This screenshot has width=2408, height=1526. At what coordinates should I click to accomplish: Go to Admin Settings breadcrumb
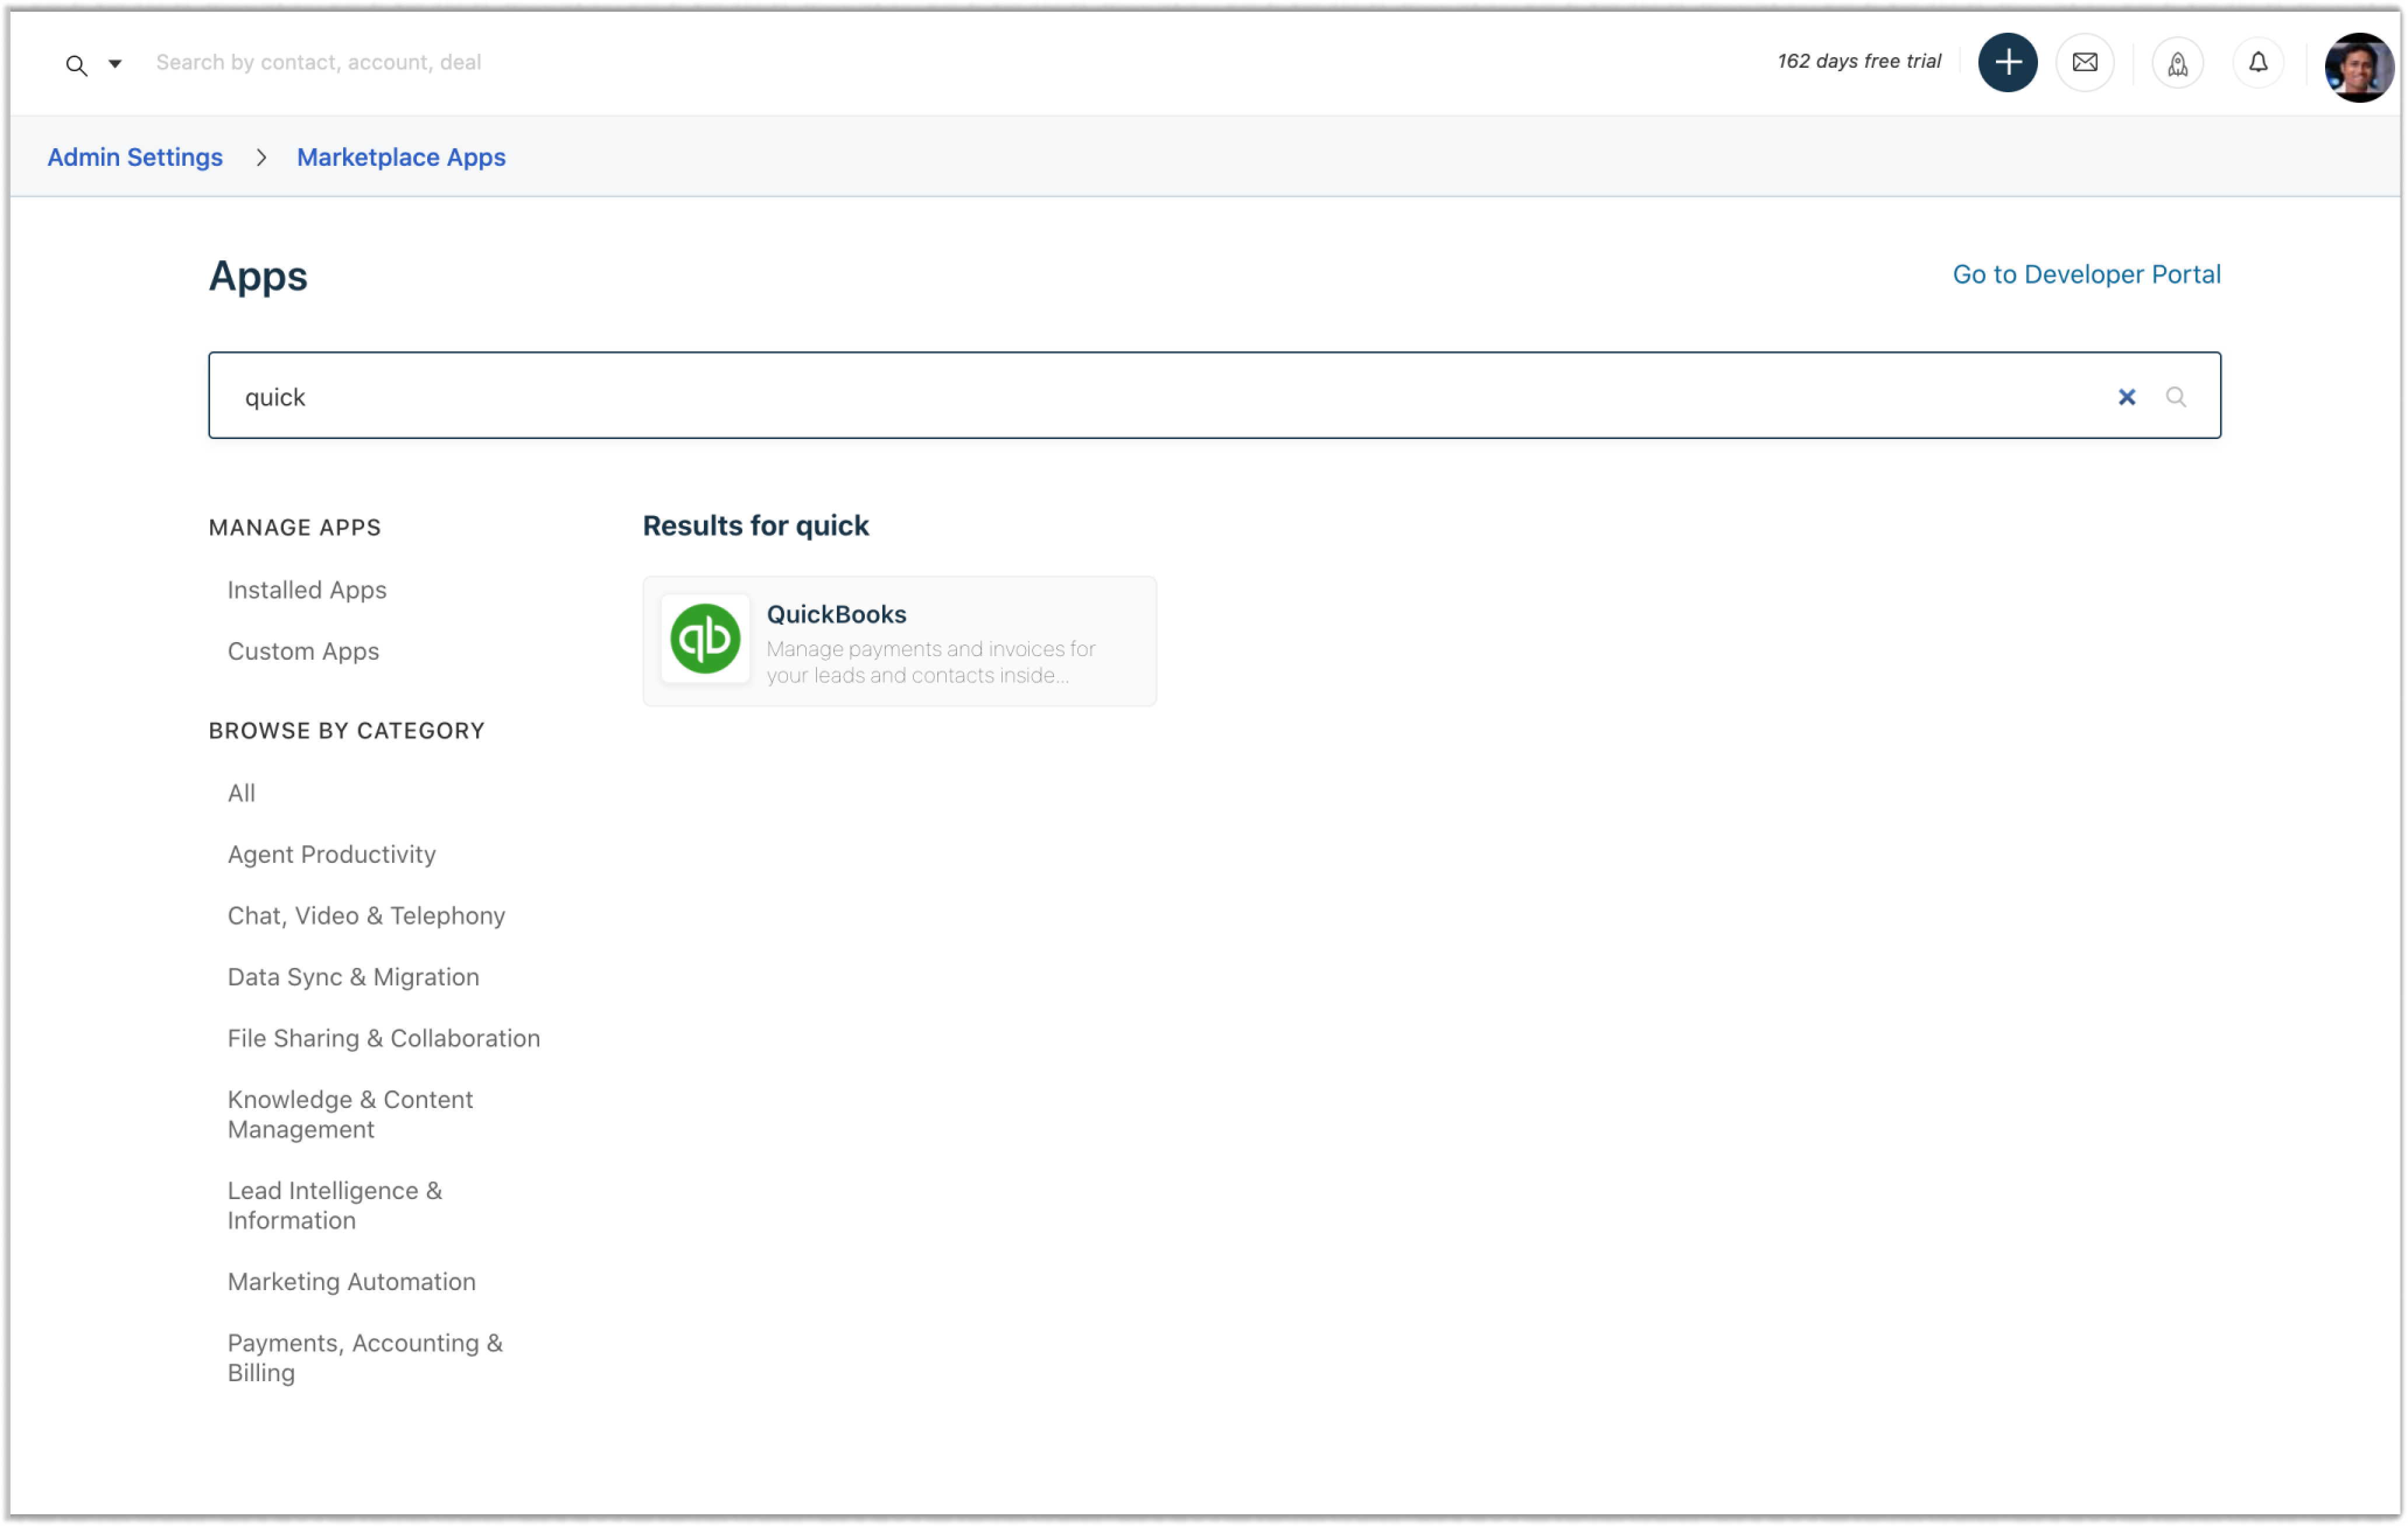[135, 157]
